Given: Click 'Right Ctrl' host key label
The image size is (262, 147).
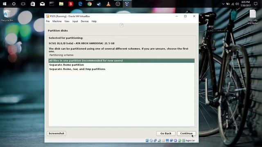Looking at the screenshot, I should point(190,140).
